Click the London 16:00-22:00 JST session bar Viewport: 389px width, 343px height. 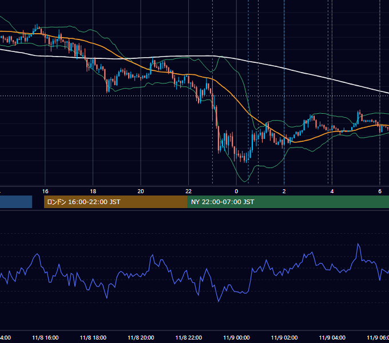click(x=116, y=202)
